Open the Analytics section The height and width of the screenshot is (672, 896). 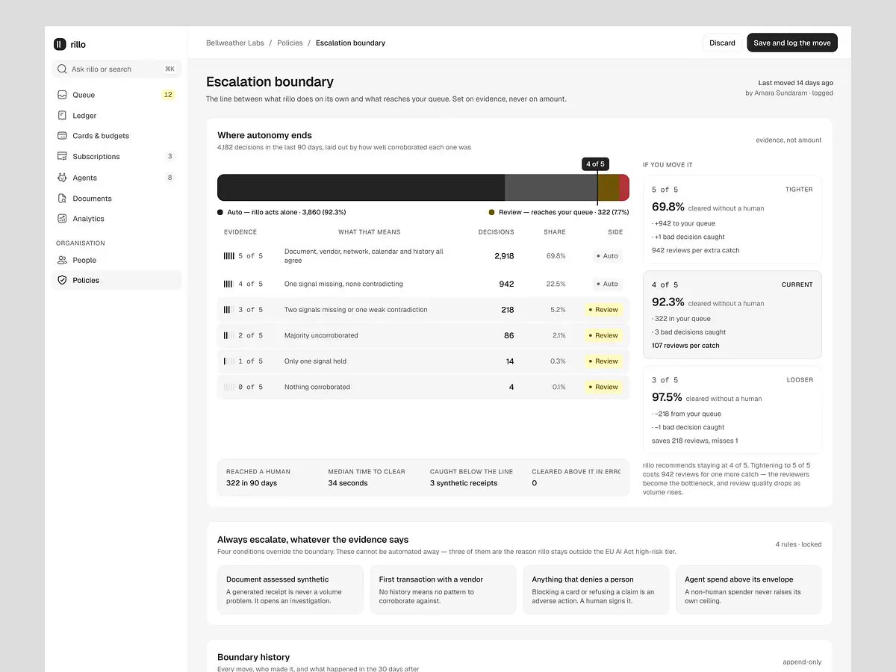click(116, 219)
